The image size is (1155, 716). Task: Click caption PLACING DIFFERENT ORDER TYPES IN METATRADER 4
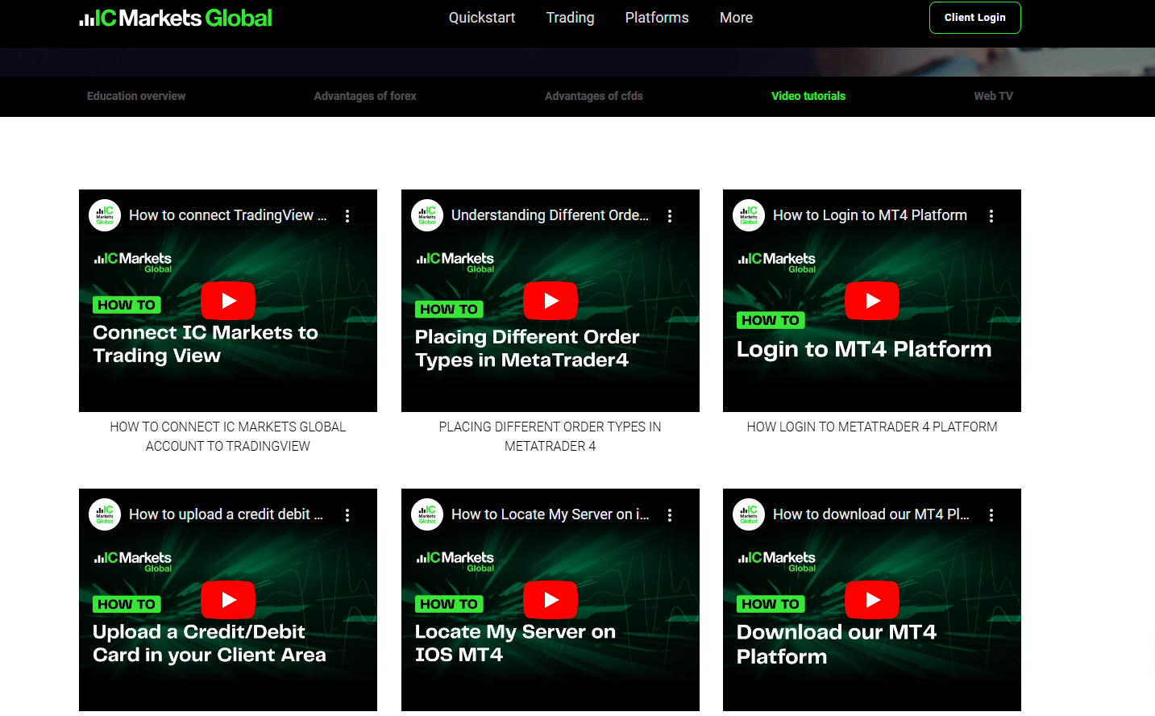[x=550, y=436]
